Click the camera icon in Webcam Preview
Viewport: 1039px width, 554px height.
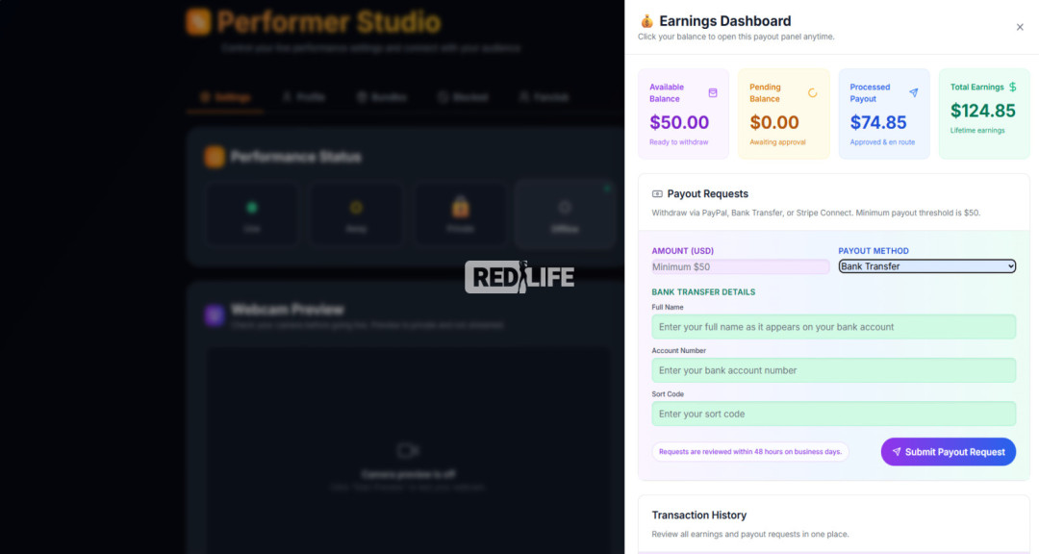pyautogui.click(x=408, y=451)
